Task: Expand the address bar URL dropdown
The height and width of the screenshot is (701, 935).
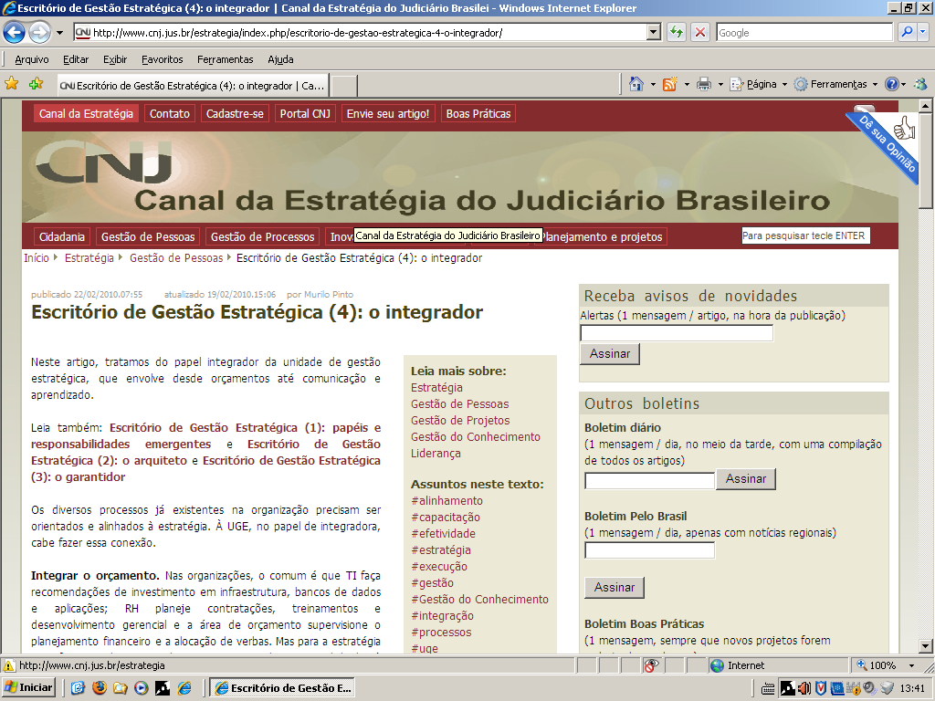Action: point(653,33)
